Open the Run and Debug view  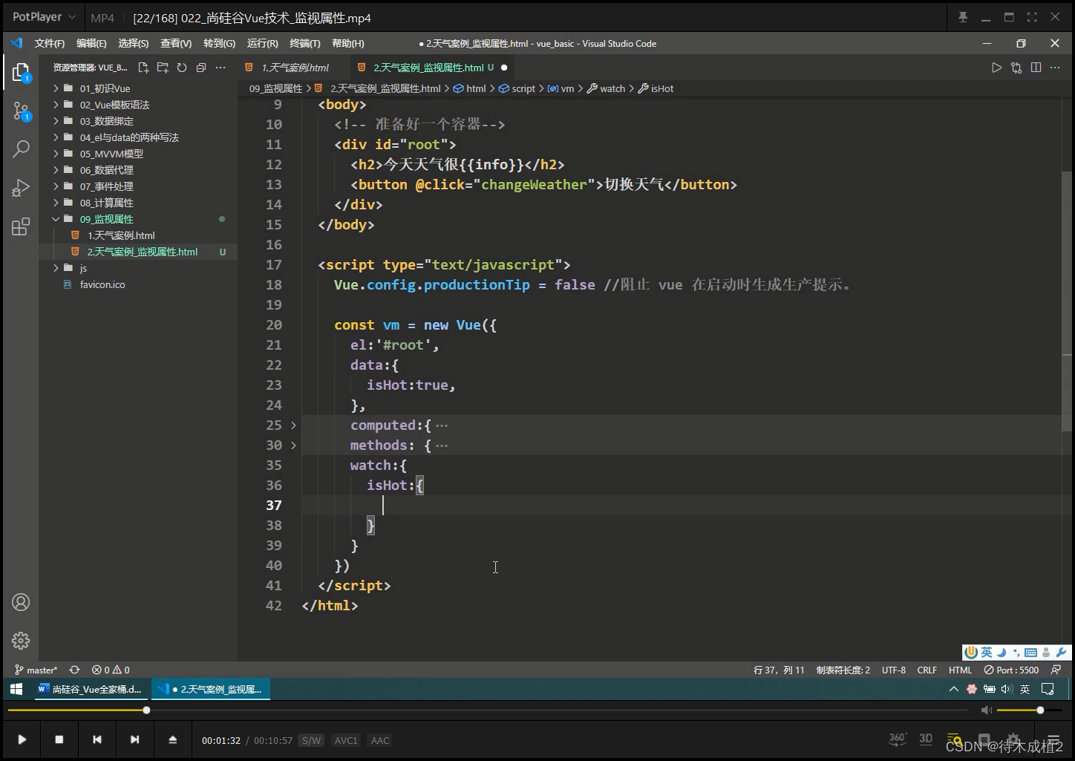[x=21, y=188]
